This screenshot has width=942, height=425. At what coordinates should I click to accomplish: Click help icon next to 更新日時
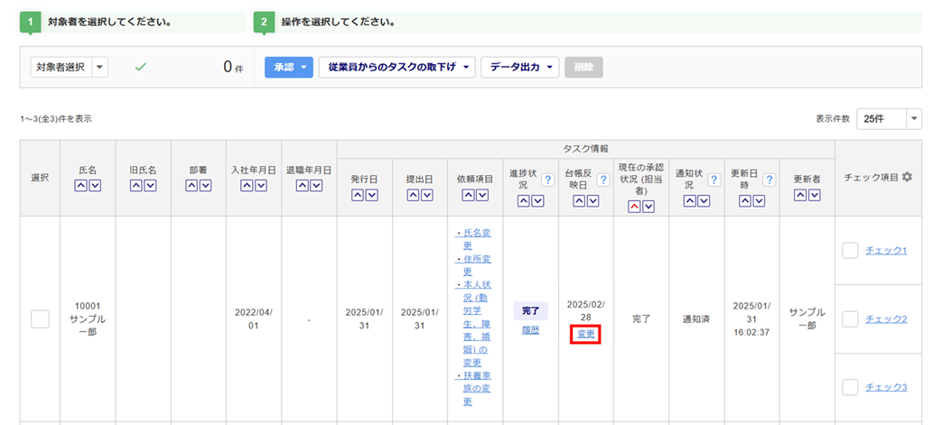(x=769, y=180)
